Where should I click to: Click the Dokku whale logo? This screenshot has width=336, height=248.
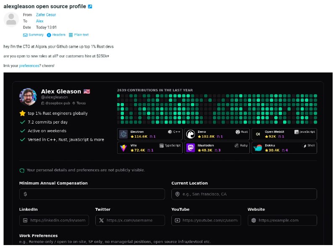(x=258, y=148)
